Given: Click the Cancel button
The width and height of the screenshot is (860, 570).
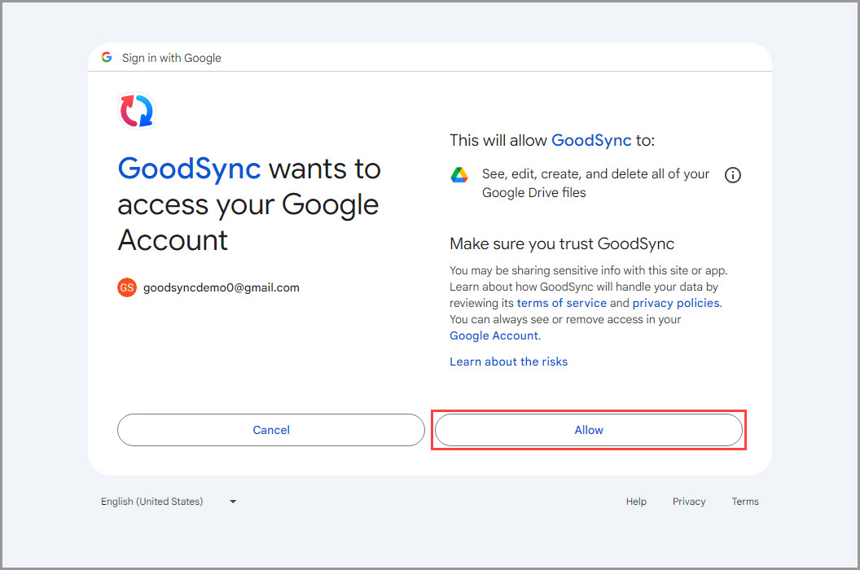Looking at the screenshot, I should click(270, 430).
